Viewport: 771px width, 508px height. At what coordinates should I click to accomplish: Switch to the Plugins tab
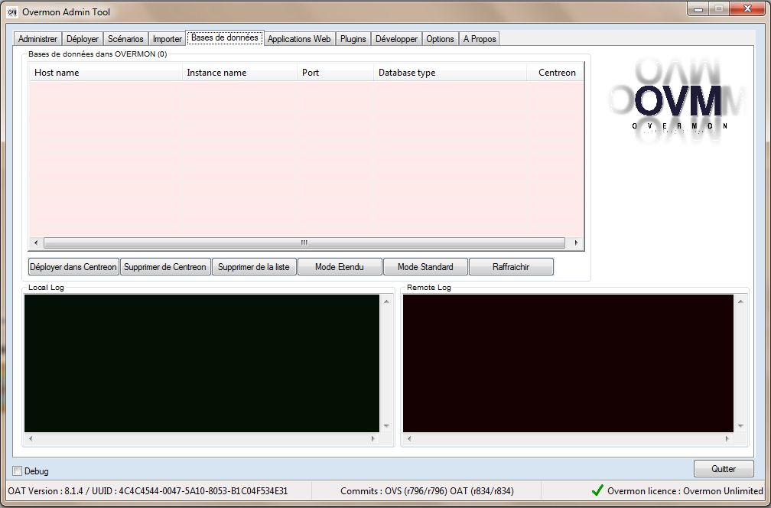353,39
